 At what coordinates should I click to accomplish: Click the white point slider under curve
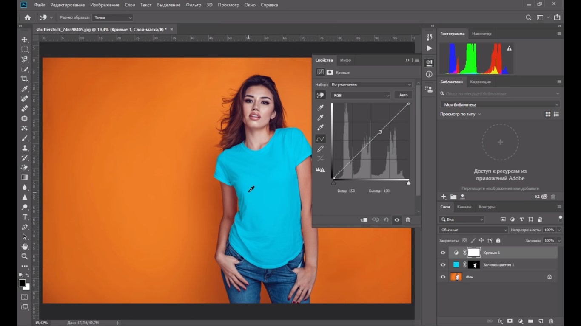(x=409, y=183)
